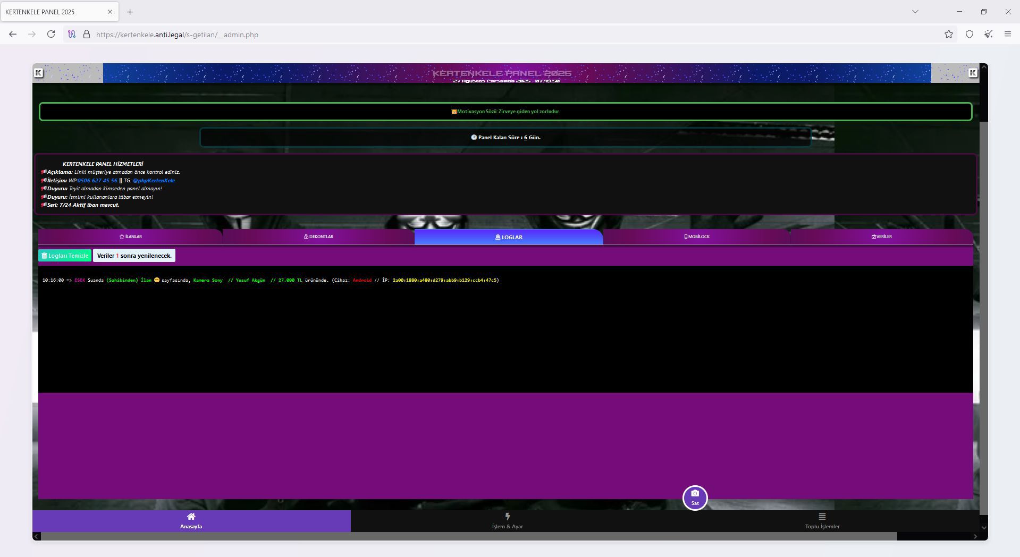
Task: Open İşlem & Ayar lightning bolt section
Action: pos(507,521)
